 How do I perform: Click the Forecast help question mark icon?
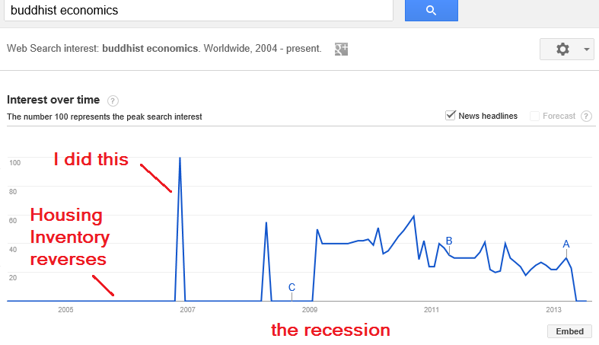click(586, 116)
